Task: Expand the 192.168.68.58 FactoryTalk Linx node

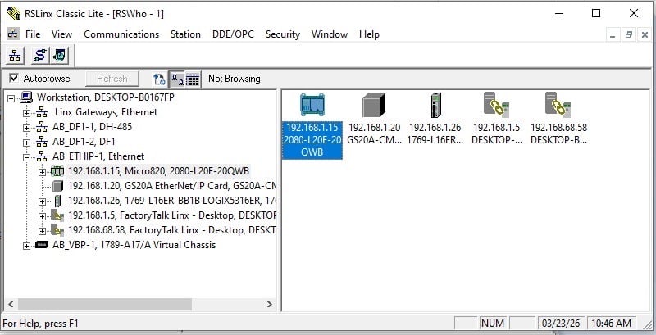Action: pyautogui.click(x=43, y=232)
